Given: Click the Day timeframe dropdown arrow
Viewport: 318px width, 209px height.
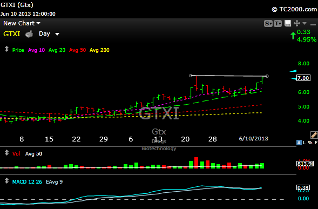Looking at the screenshot, I should pos(57,34).
